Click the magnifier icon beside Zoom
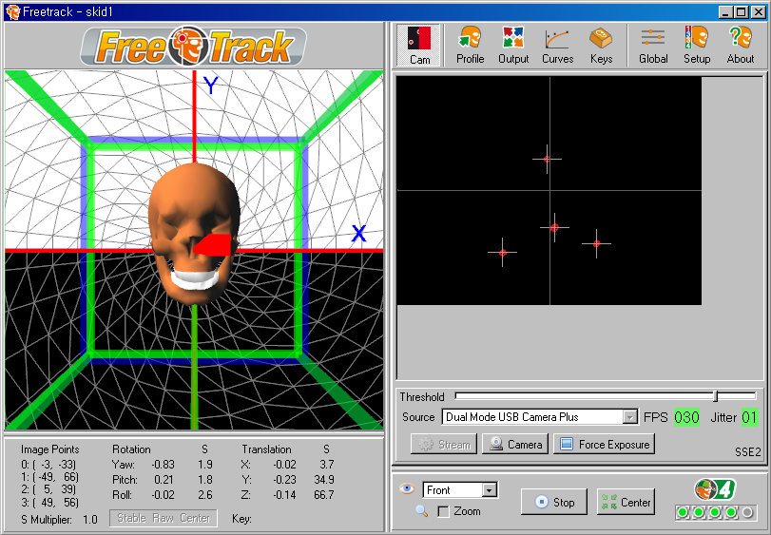Image resolution: width=771 pixels, height=535 pixels. coord(421,511)
